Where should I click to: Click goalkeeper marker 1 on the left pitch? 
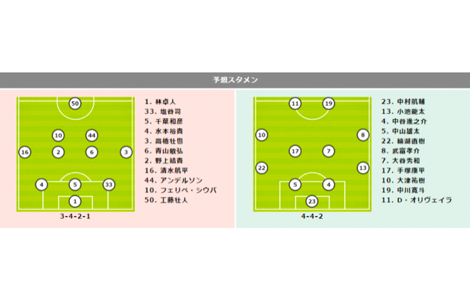pyautogui.click(x=75, y=200)
